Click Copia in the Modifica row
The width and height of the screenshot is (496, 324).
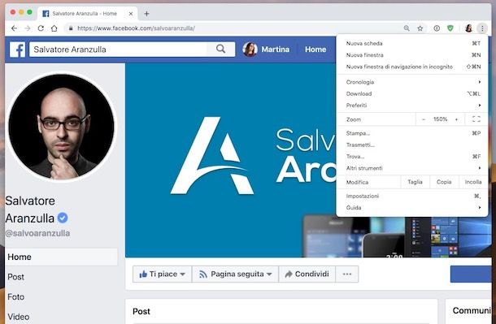444,182
